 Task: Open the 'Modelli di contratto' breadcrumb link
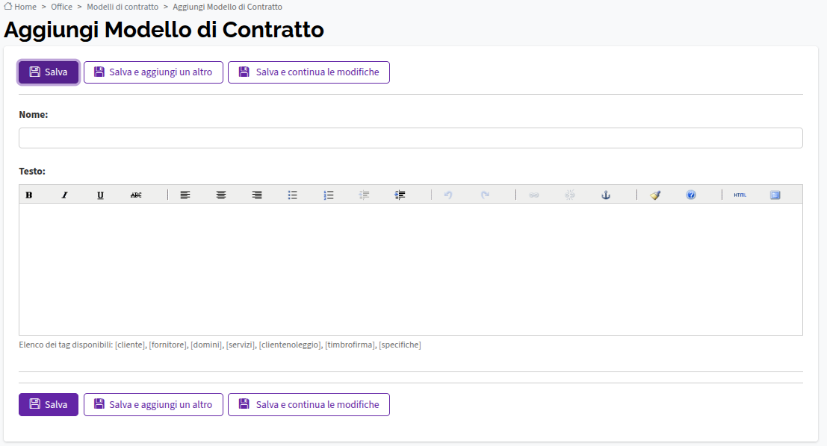123,7
